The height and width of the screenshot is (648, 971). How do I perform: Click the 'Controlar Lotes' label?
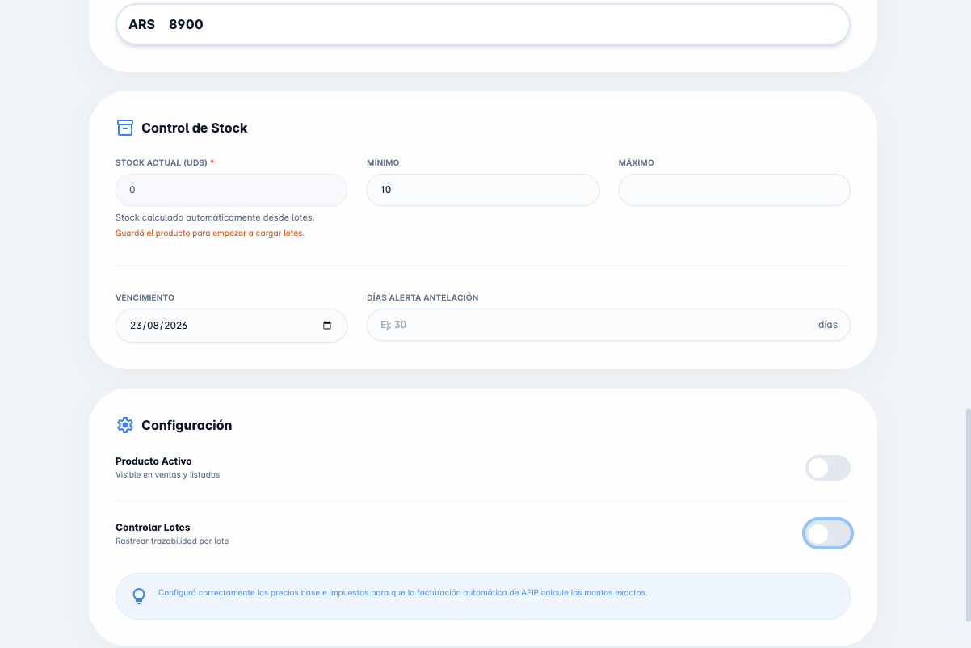click(153, 528)
